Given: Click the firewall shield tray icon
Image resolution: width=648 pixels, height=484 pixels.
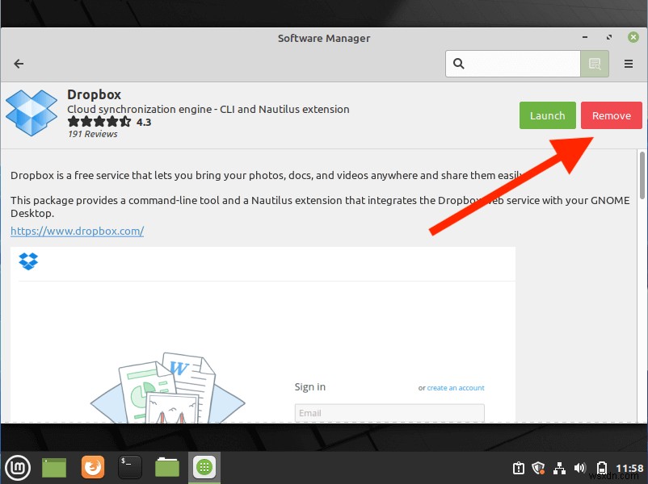Looking at the screenshot, I should coord(538,467).
